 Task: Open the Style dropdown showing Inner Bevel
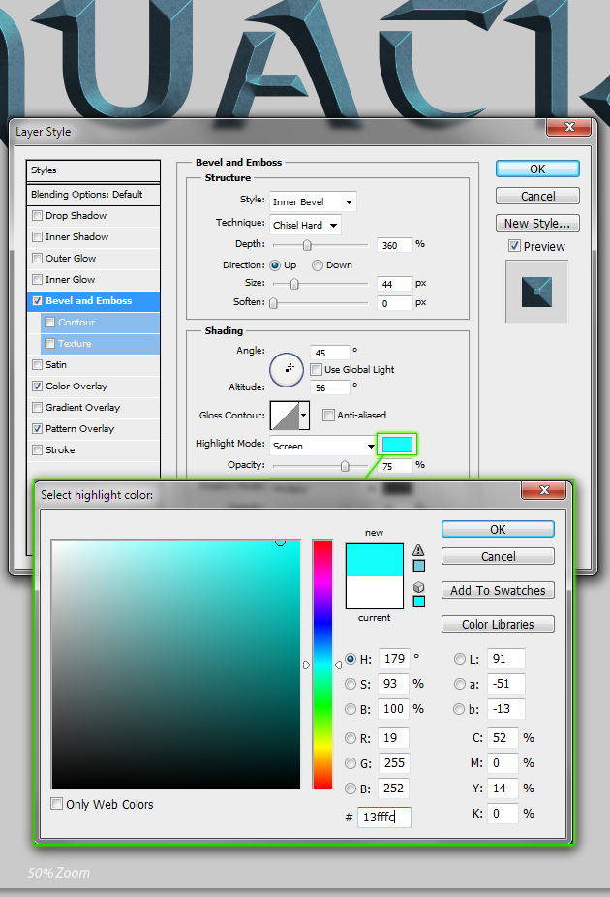coord(313,201)
